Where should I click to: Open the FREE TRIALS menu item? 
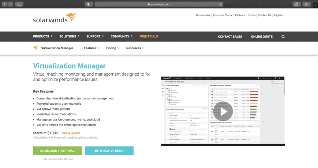(149, 37)
